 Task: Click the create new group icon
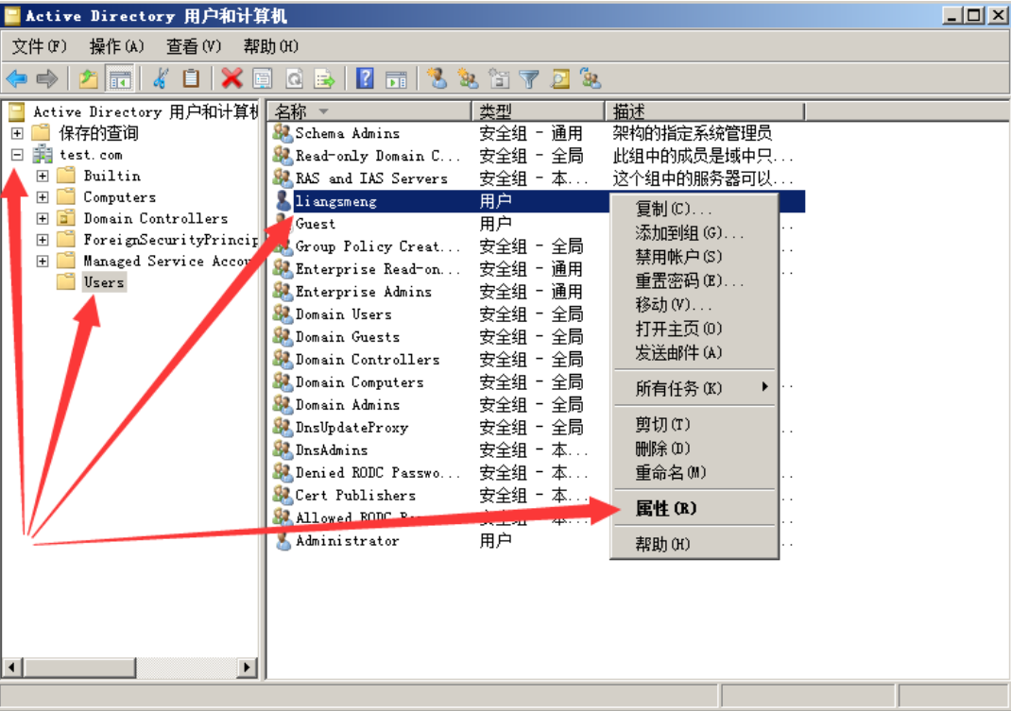pyautogui.click(x=468, y=78)
